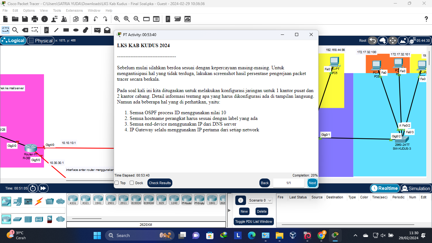Image resolution: width=432 pixels, height=243 pixels.
Task: Open Chrome from the taskbar
Action: tap(321, 235)
